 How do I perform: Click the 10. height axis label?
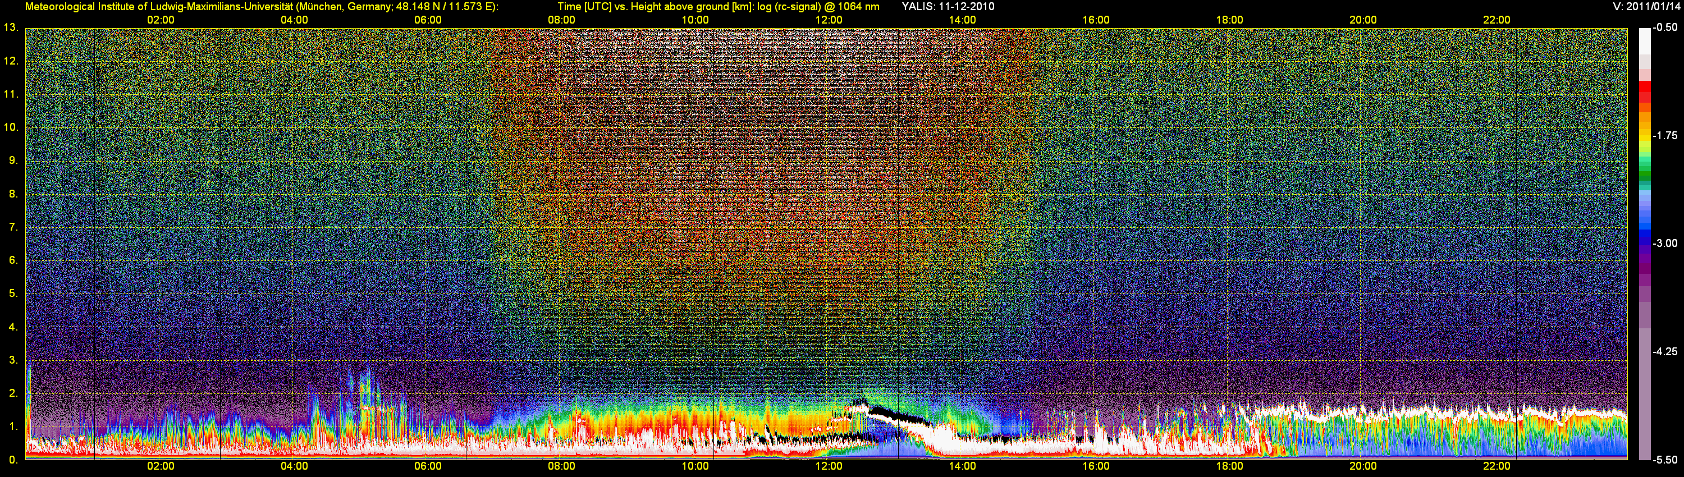tap(11, 127)
